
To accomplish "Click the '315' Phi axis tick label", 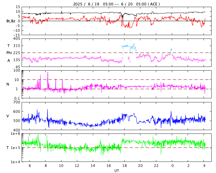I will pos(17,46).
